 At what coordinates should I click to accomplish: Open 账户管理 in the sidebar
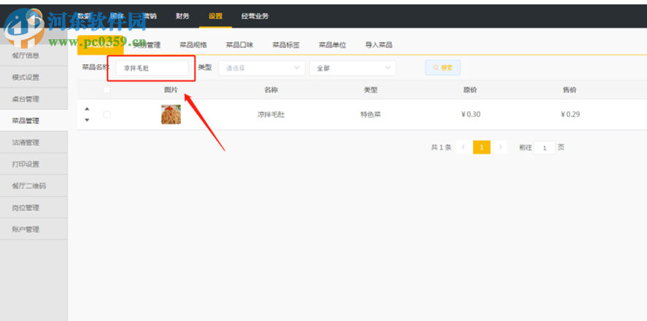tap(34, 229)
